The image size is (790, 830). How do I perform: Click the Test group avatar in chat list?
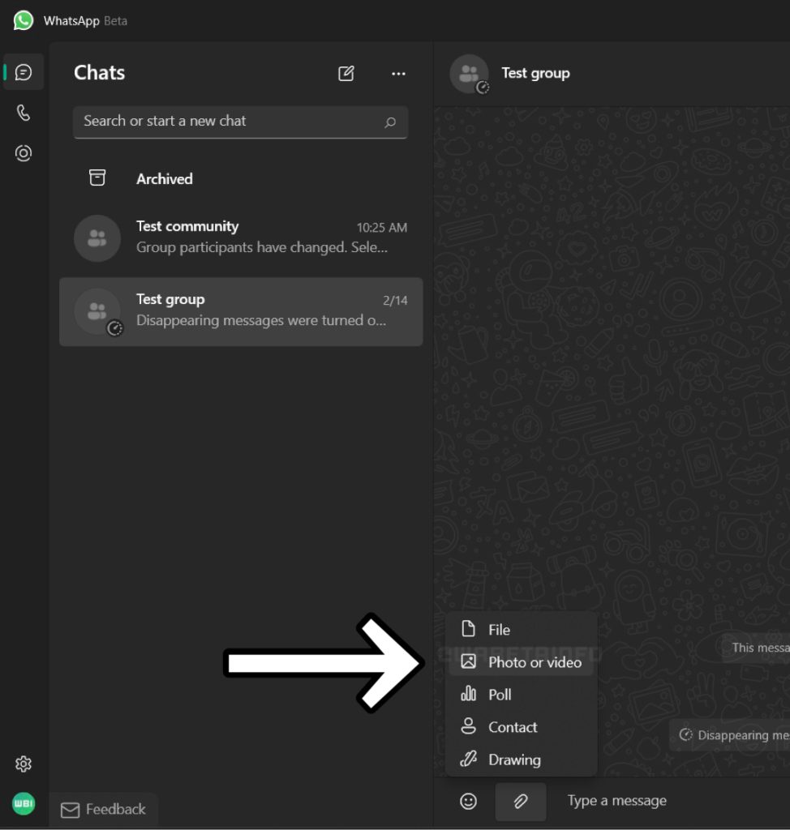tap(97, 311)
